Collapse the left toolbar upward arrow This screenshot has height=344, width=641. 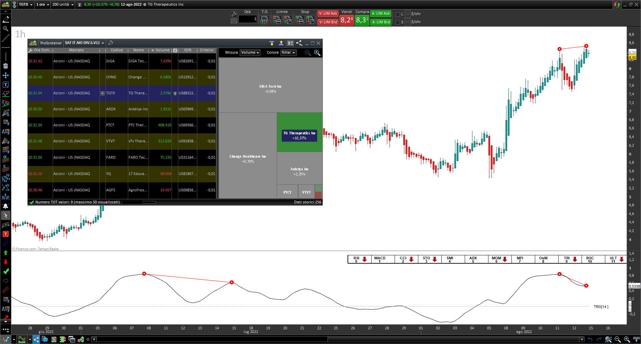[x=6, y=11]
